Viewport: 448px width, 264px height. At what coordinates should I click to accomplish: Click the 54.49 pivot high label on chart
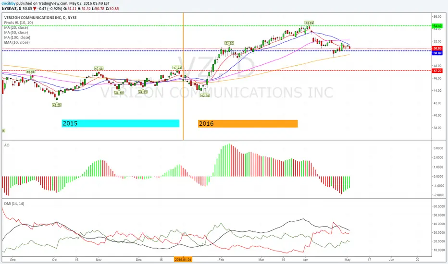(x=309, y=23)
